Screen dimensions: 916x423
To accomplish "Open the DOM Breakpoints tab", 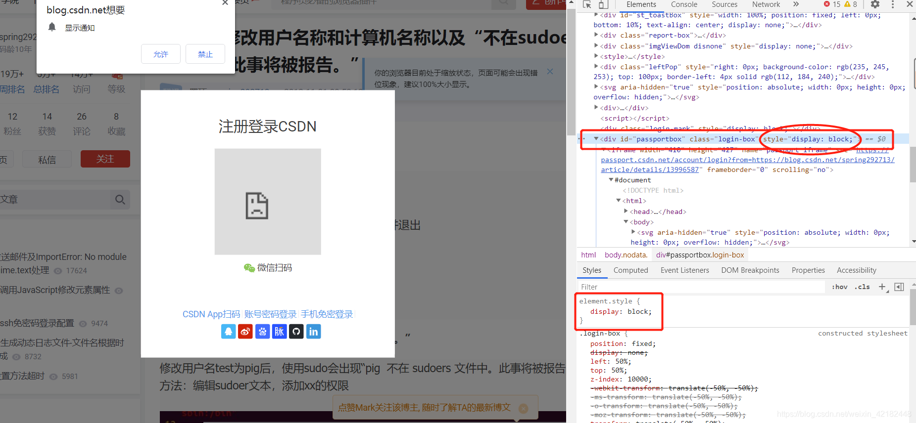I will [750, 270].
